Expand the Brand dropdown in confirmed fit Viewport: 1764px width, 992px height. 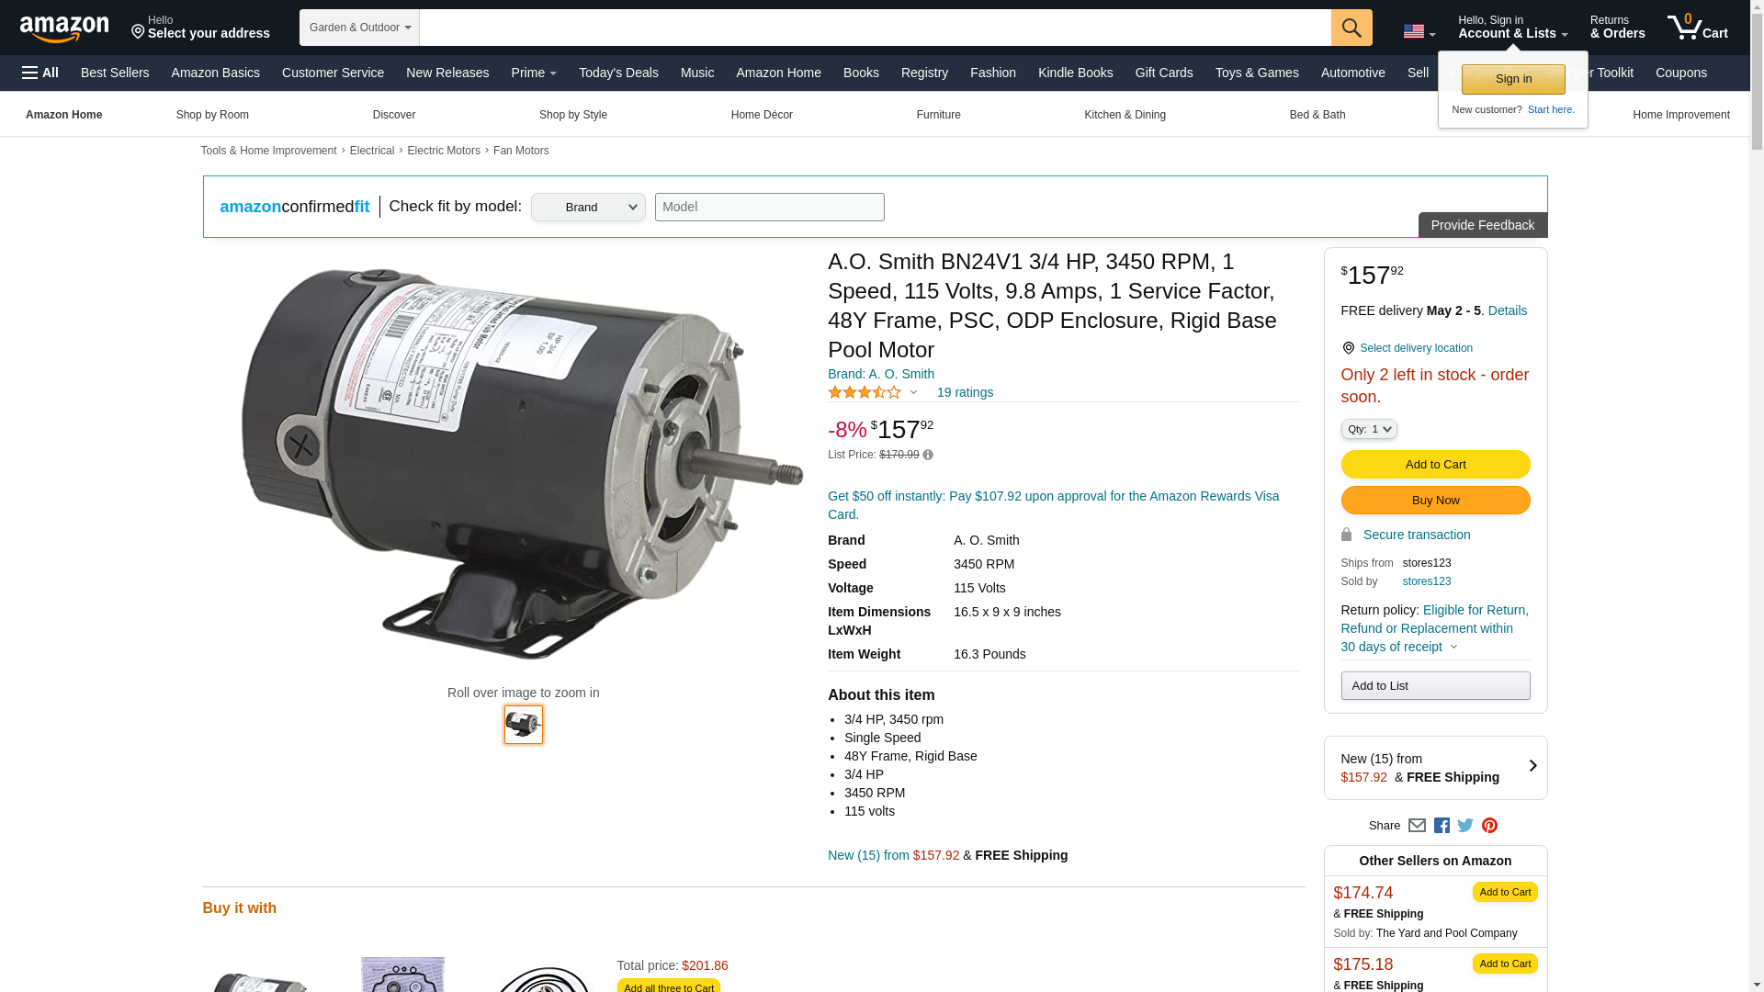pyautogui.click(x=588, y=207)
